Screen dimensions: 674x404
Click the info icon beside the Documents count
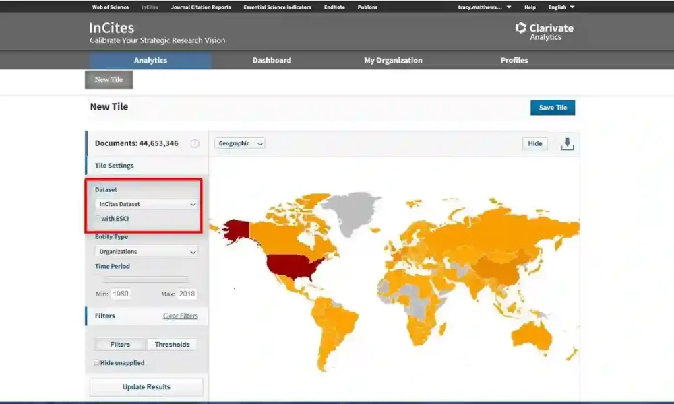click(195, 143)
